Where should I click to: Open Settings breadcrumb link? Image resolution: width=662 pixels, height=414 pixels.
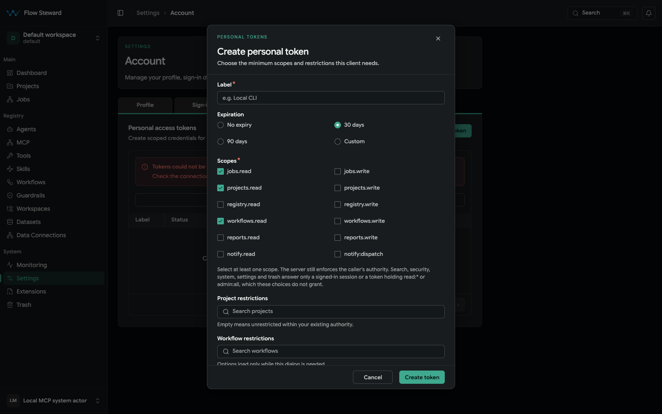pos(148,13)
